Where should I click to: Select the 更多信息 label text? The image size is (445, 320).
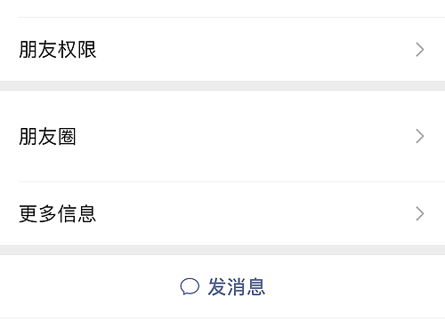pos(58,213)
